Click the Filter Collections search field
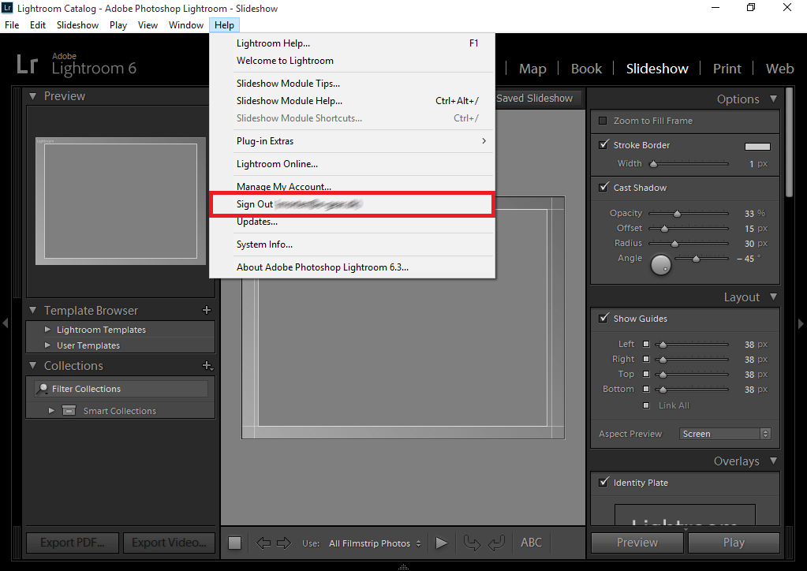 (x=121, y=389)
